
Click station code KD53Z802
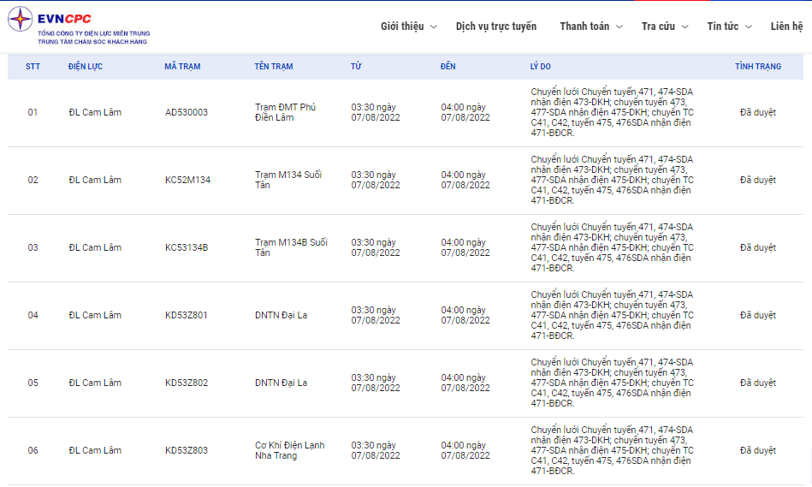click(x=187, y=383)
